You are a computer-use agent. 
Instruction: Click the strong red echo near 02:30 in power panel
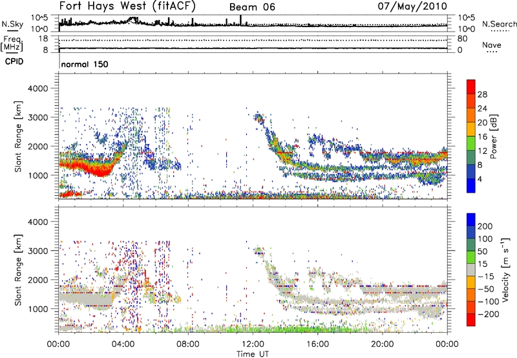(100, 170)
